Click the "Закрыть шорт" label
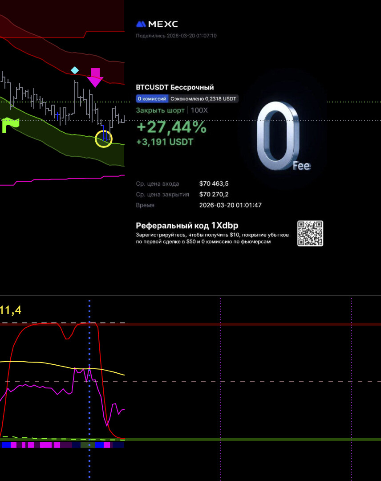Viewport: 381px width, 481px height. (x=160, y=110)
